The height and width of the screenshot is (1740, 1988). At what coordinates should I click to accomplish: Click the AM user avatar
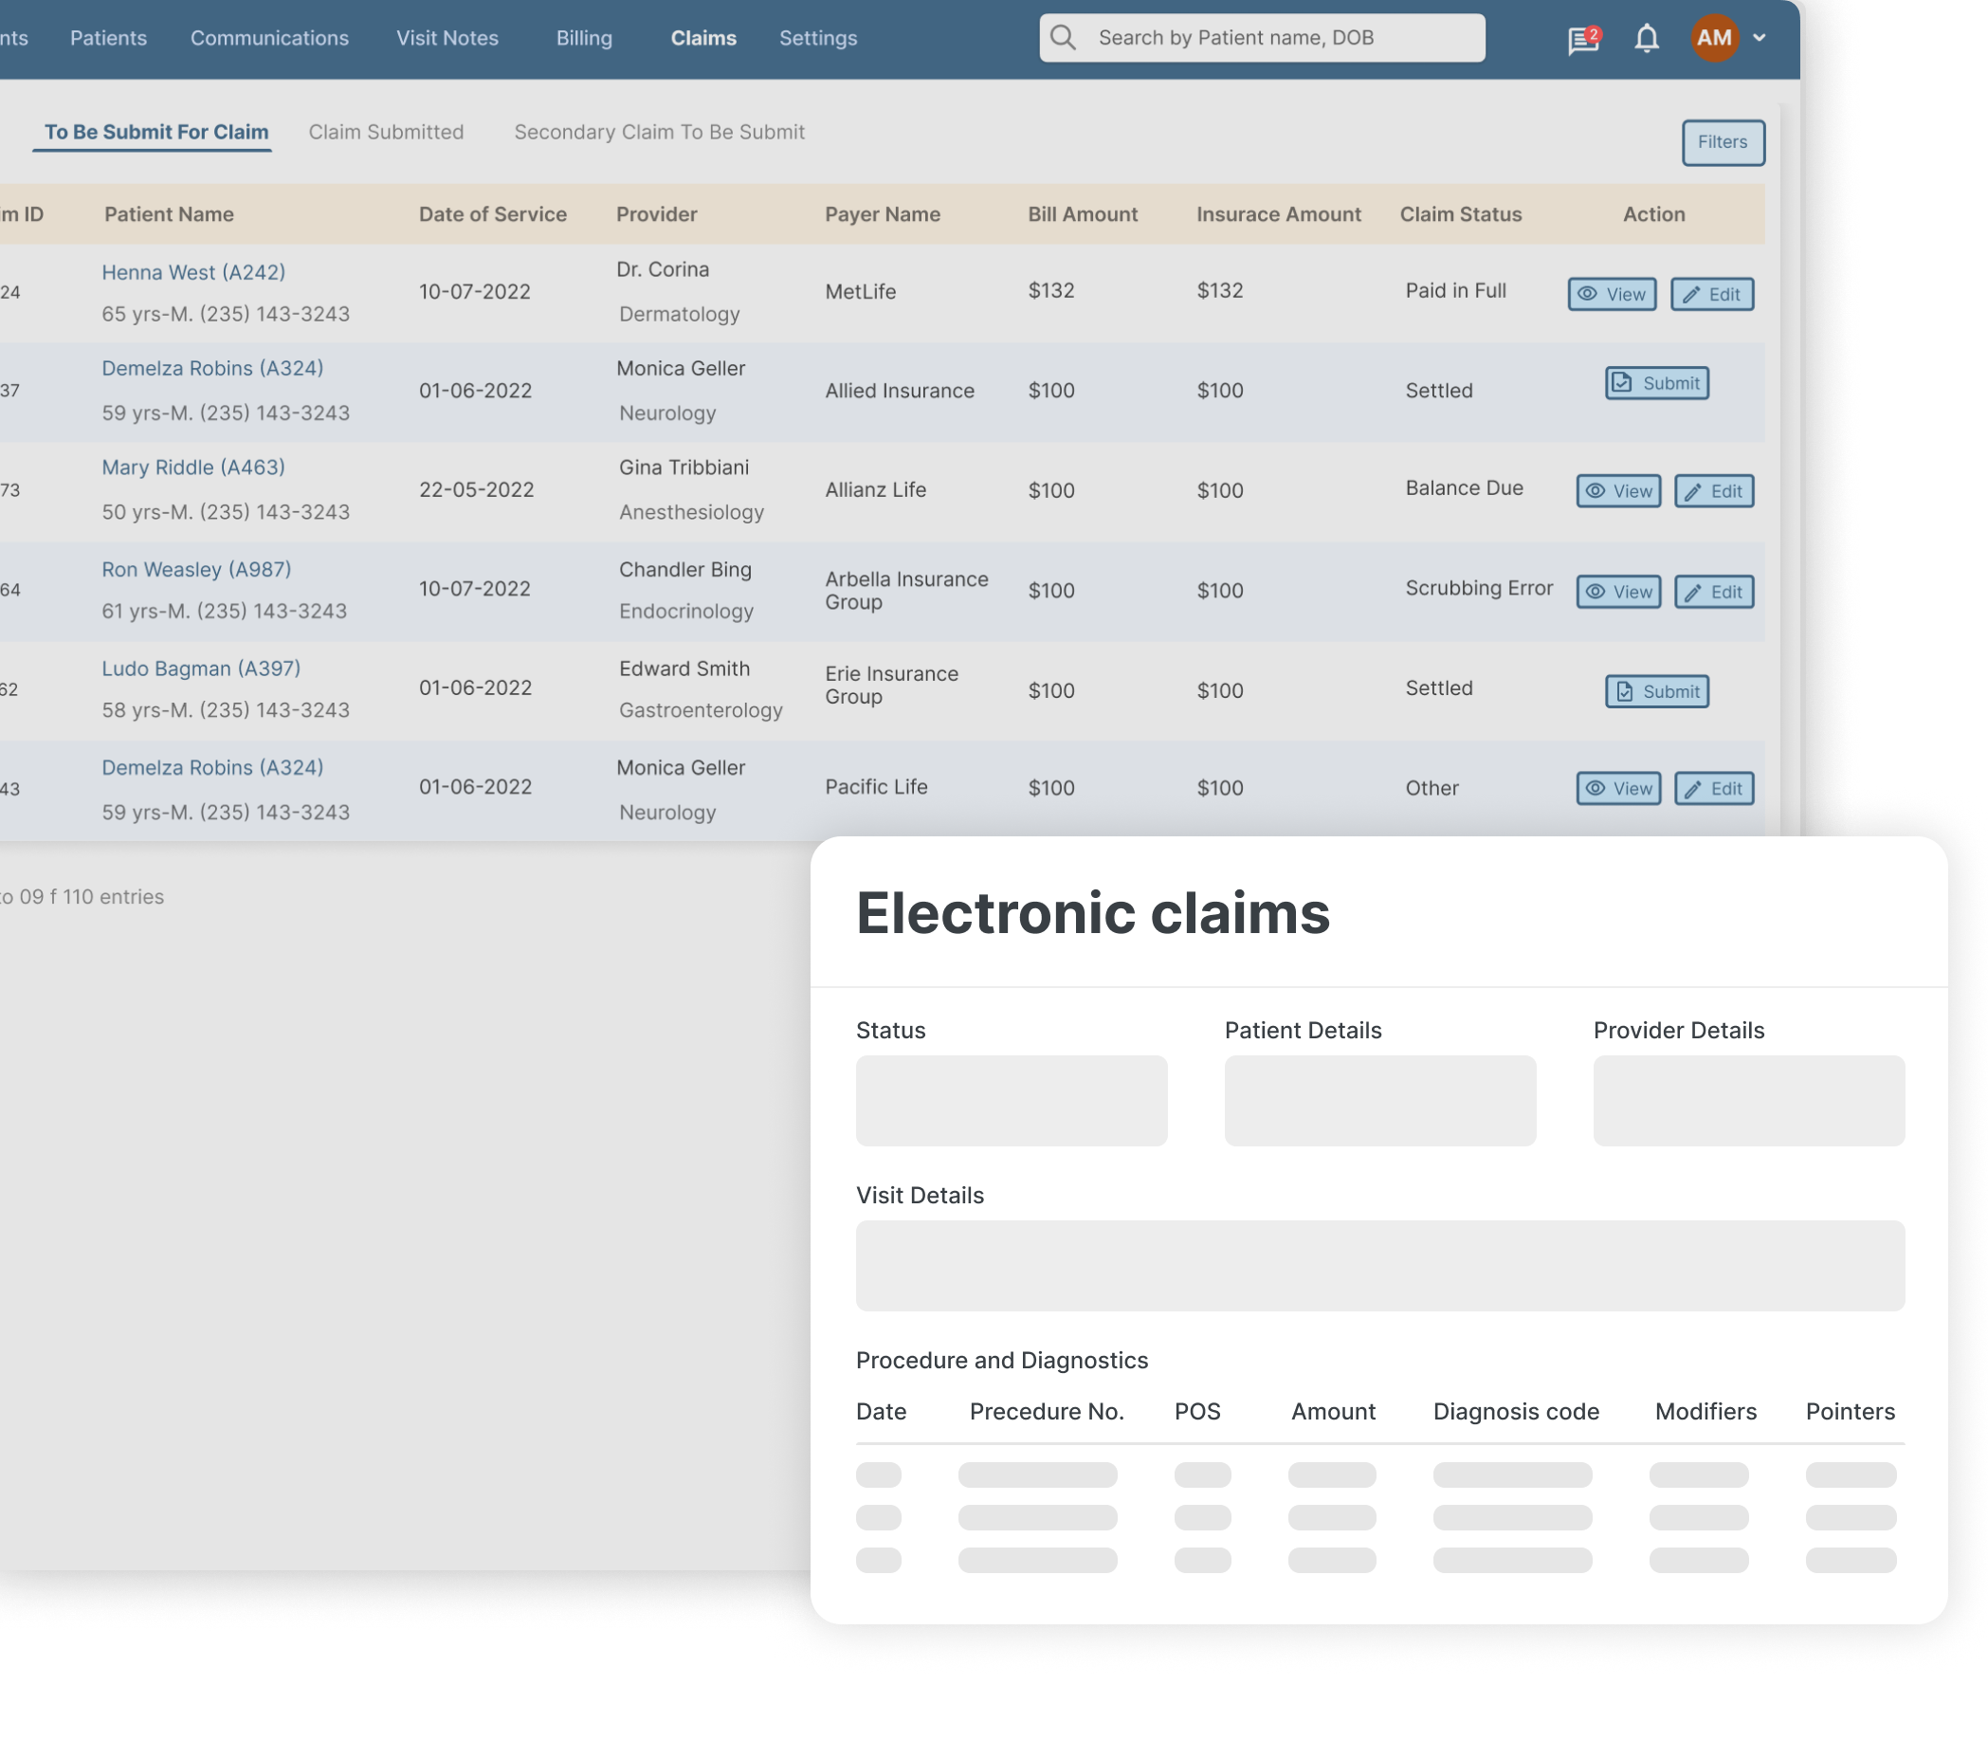(x=1713, y=38)
